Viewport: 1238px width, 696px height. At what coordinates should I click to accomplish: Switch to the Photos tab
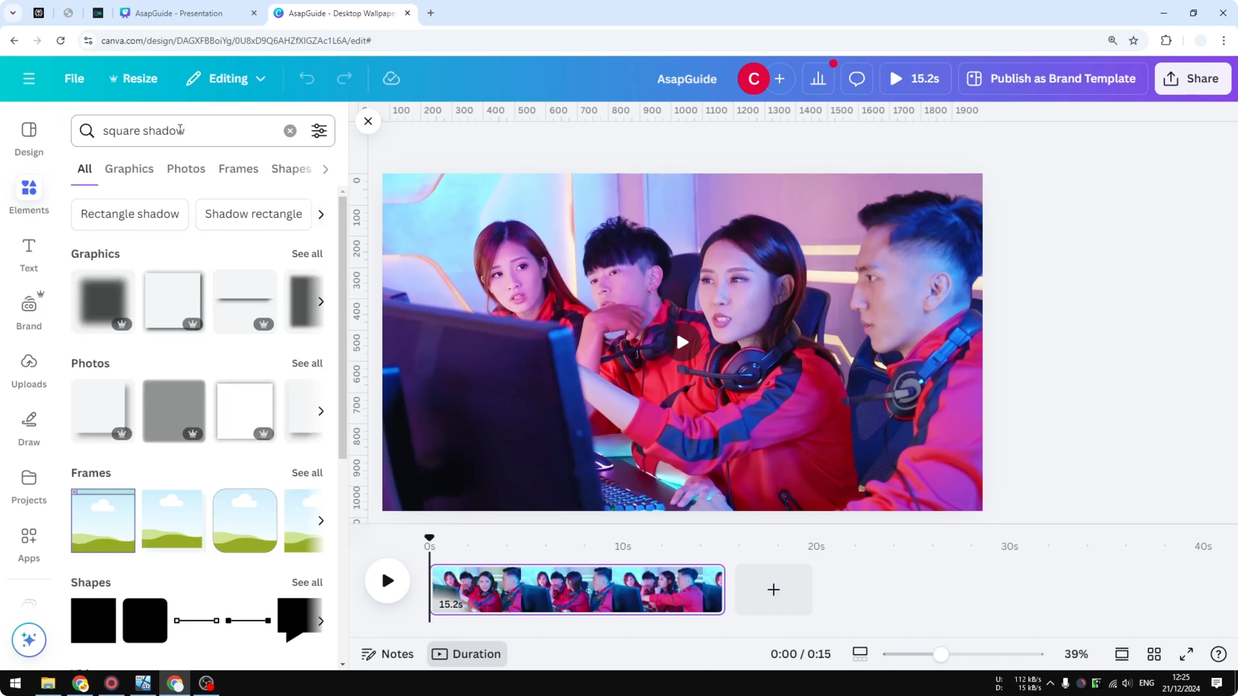click(x=186, y=168)
